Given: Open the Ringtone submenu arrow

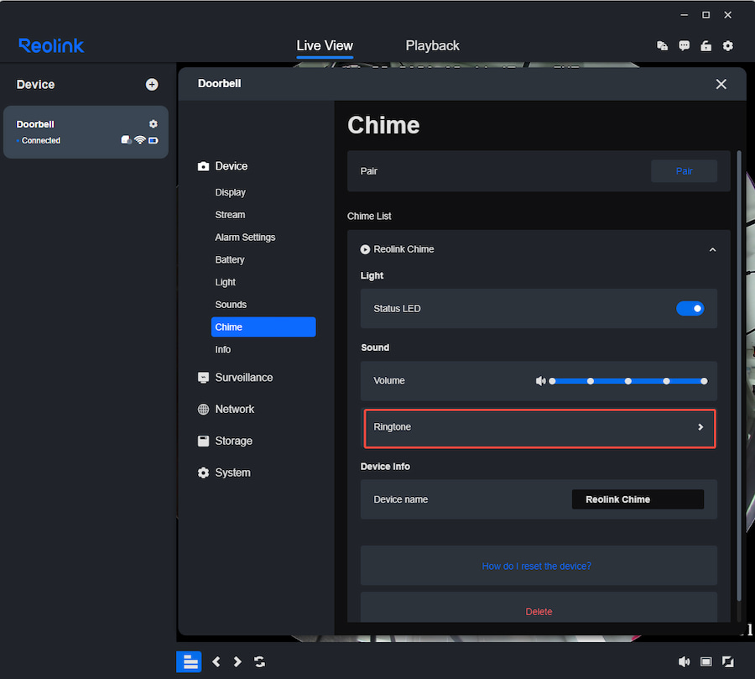Looking at the screenshot, I should coord(700,427).
